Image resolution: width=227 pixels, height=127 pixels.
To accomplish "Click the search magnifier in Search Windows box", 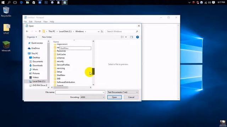I will [137, 31].
